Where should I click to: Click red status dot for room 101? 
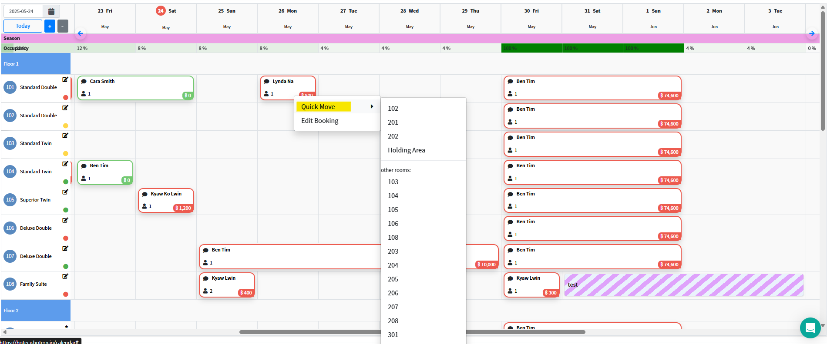[x=66, y=98]
